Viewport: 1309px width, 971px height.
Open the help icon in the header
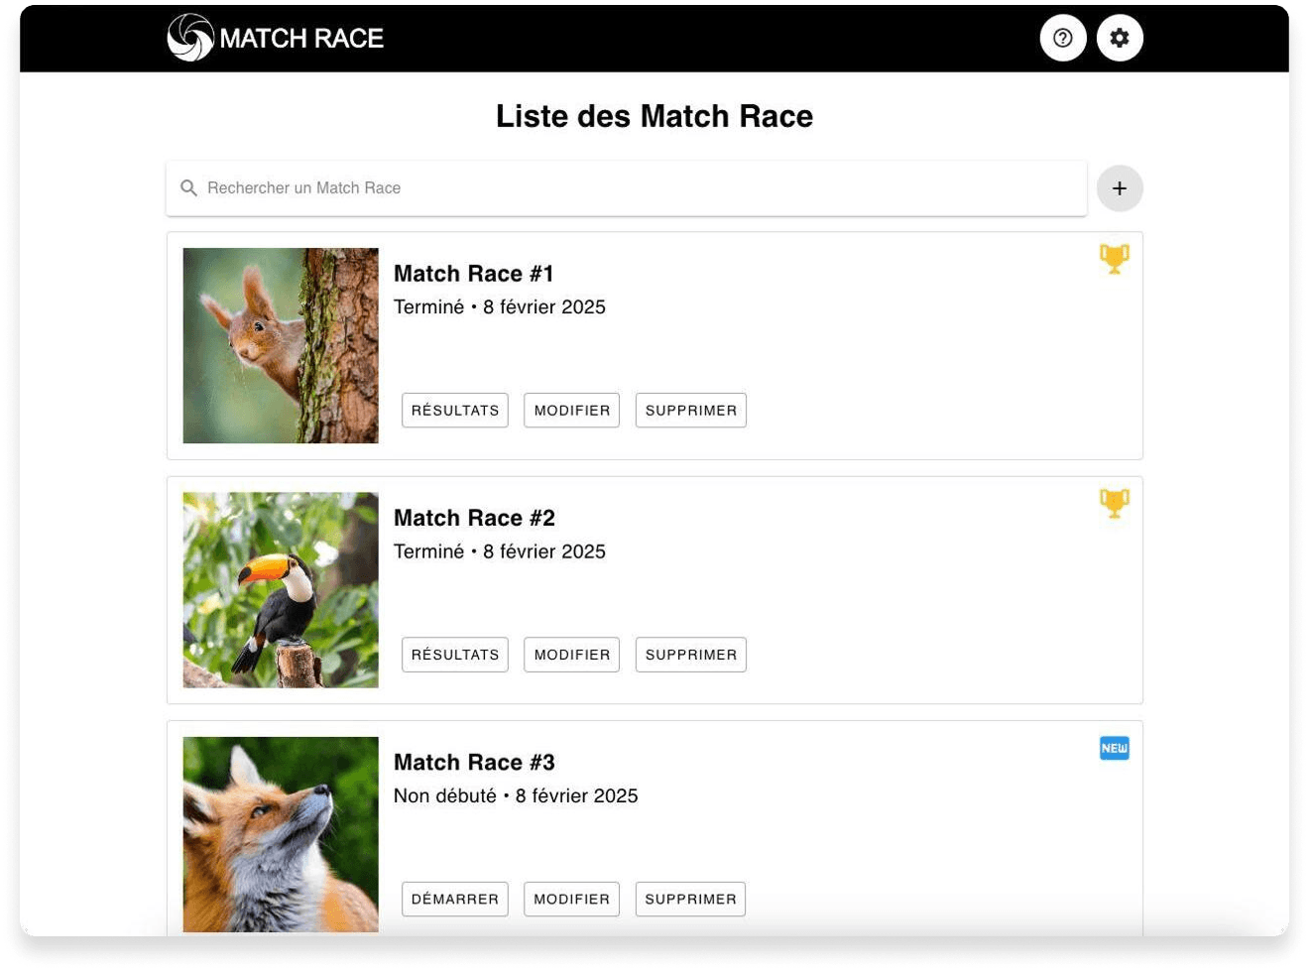pyautogui.click(x=1063, y=38)
